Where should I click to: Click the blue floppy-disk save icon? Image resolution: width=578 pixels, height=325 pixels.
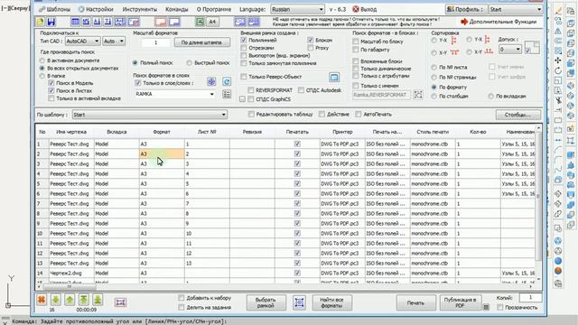(51, 22)
